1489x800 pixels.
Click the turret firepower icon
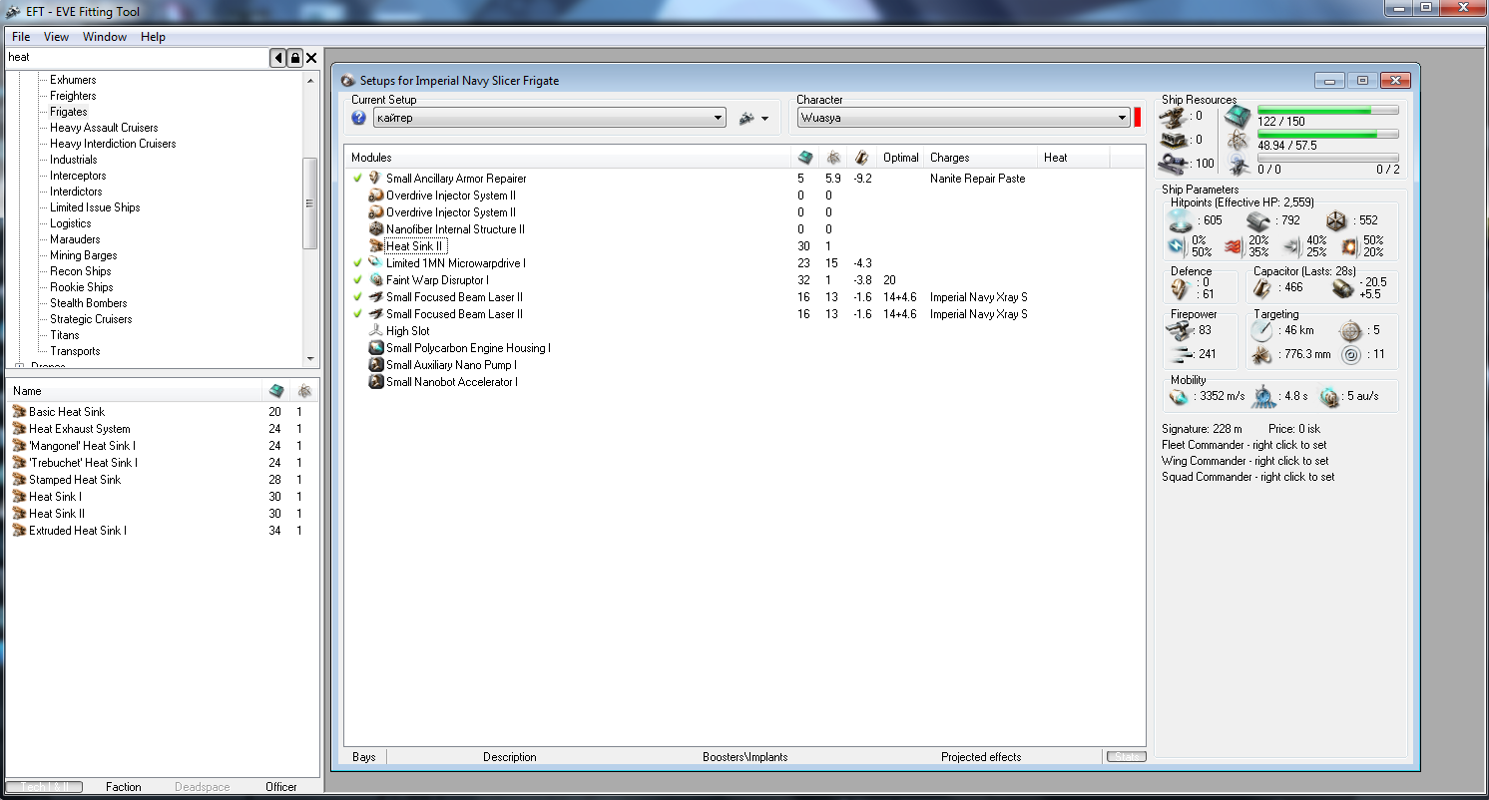coord(1181,331)
